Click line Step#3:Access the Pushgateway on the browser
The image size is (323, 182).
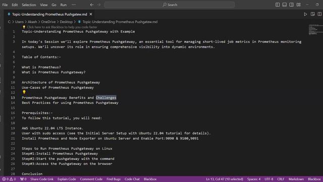coord(67,164)
